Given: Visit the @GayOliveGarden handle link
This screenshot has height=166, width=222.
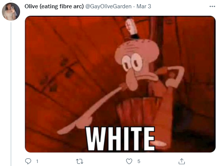Looking at the screenshot, I should point(108,6).
